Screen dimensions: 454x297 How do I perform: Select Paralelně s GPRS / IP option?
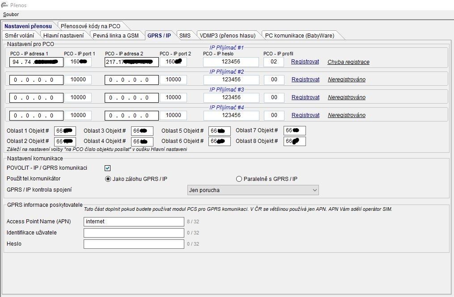click(239, 179)
